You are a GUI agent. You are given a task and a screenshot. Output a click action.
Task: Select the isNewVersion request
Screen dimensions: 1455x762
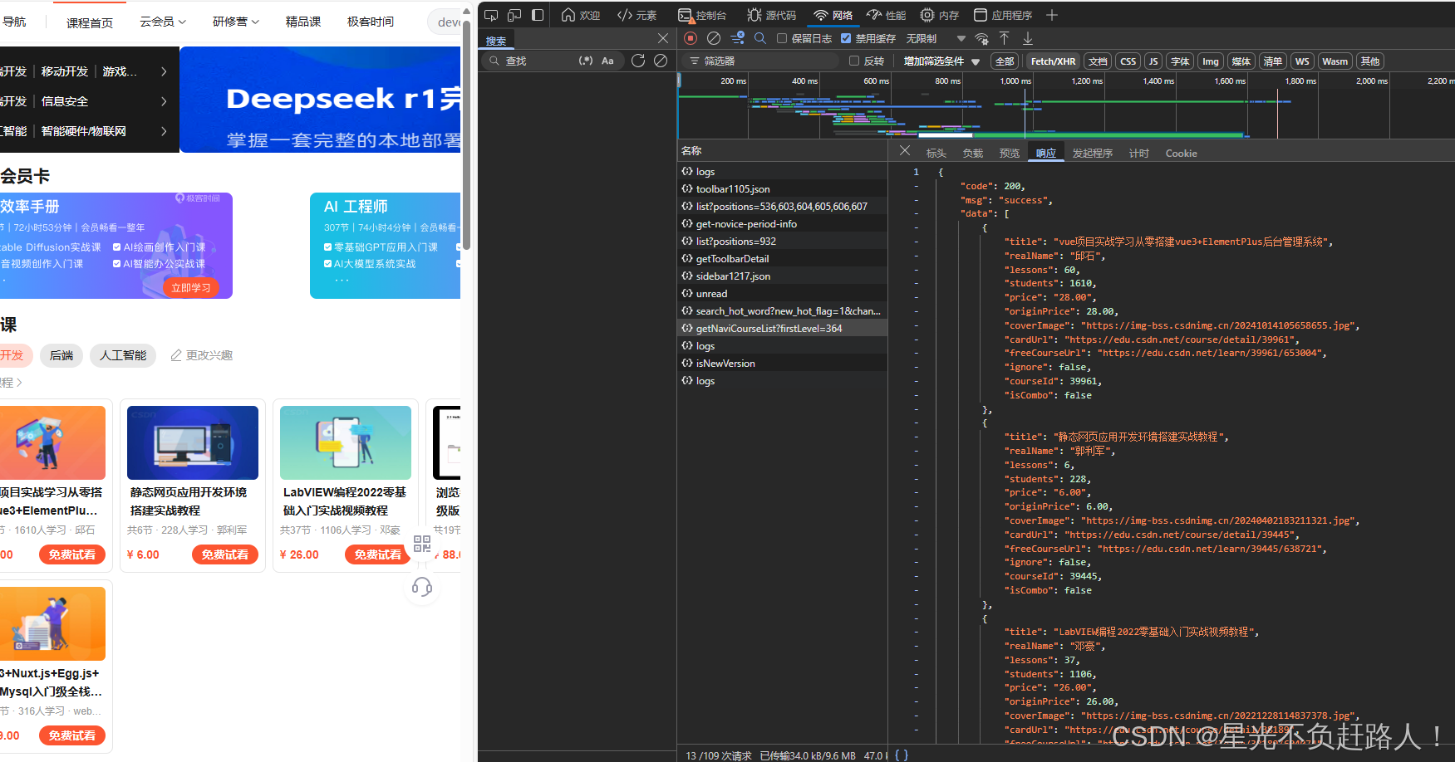[x=783, y=363]
